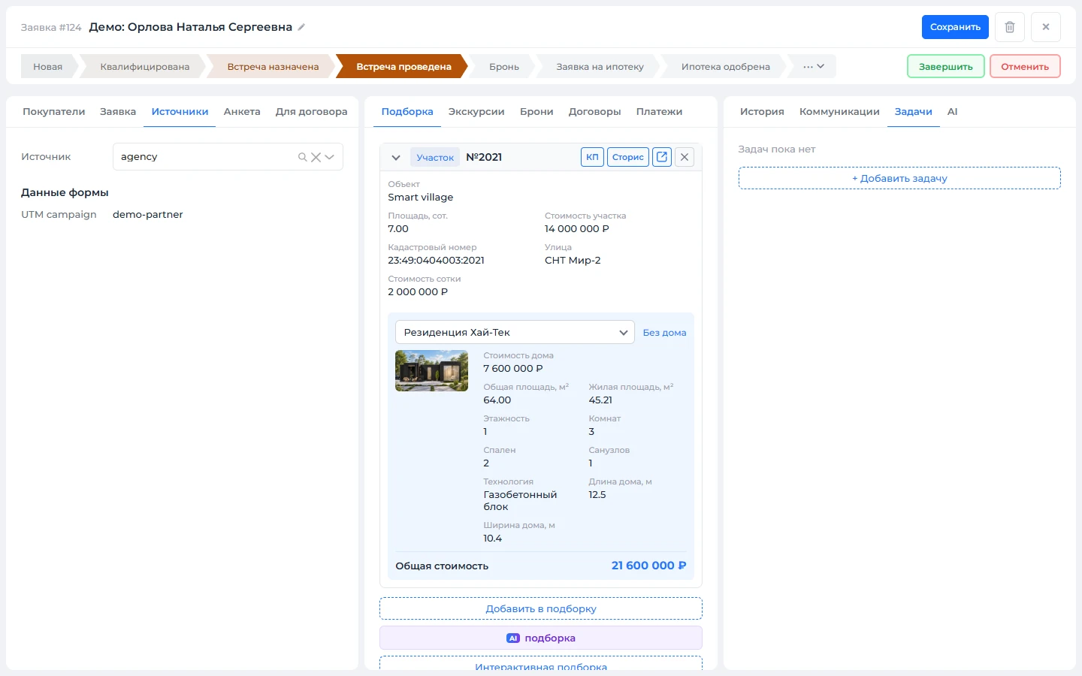The width and height of the screenshot is (1082, 676).
Task: Click the Сторис button
Action: (628, 157)
